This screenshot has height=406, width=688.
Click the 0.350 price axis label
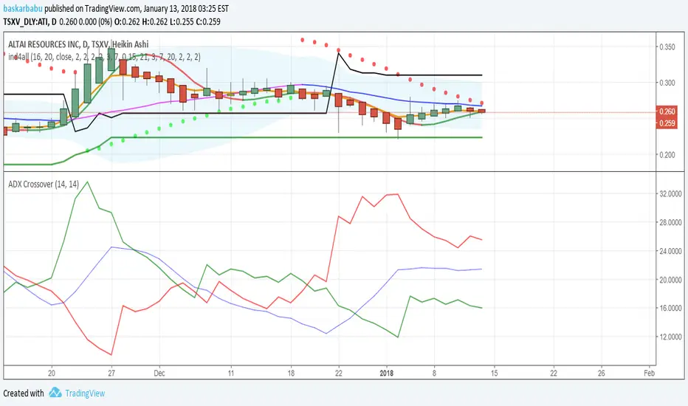(x=667, y=47)
